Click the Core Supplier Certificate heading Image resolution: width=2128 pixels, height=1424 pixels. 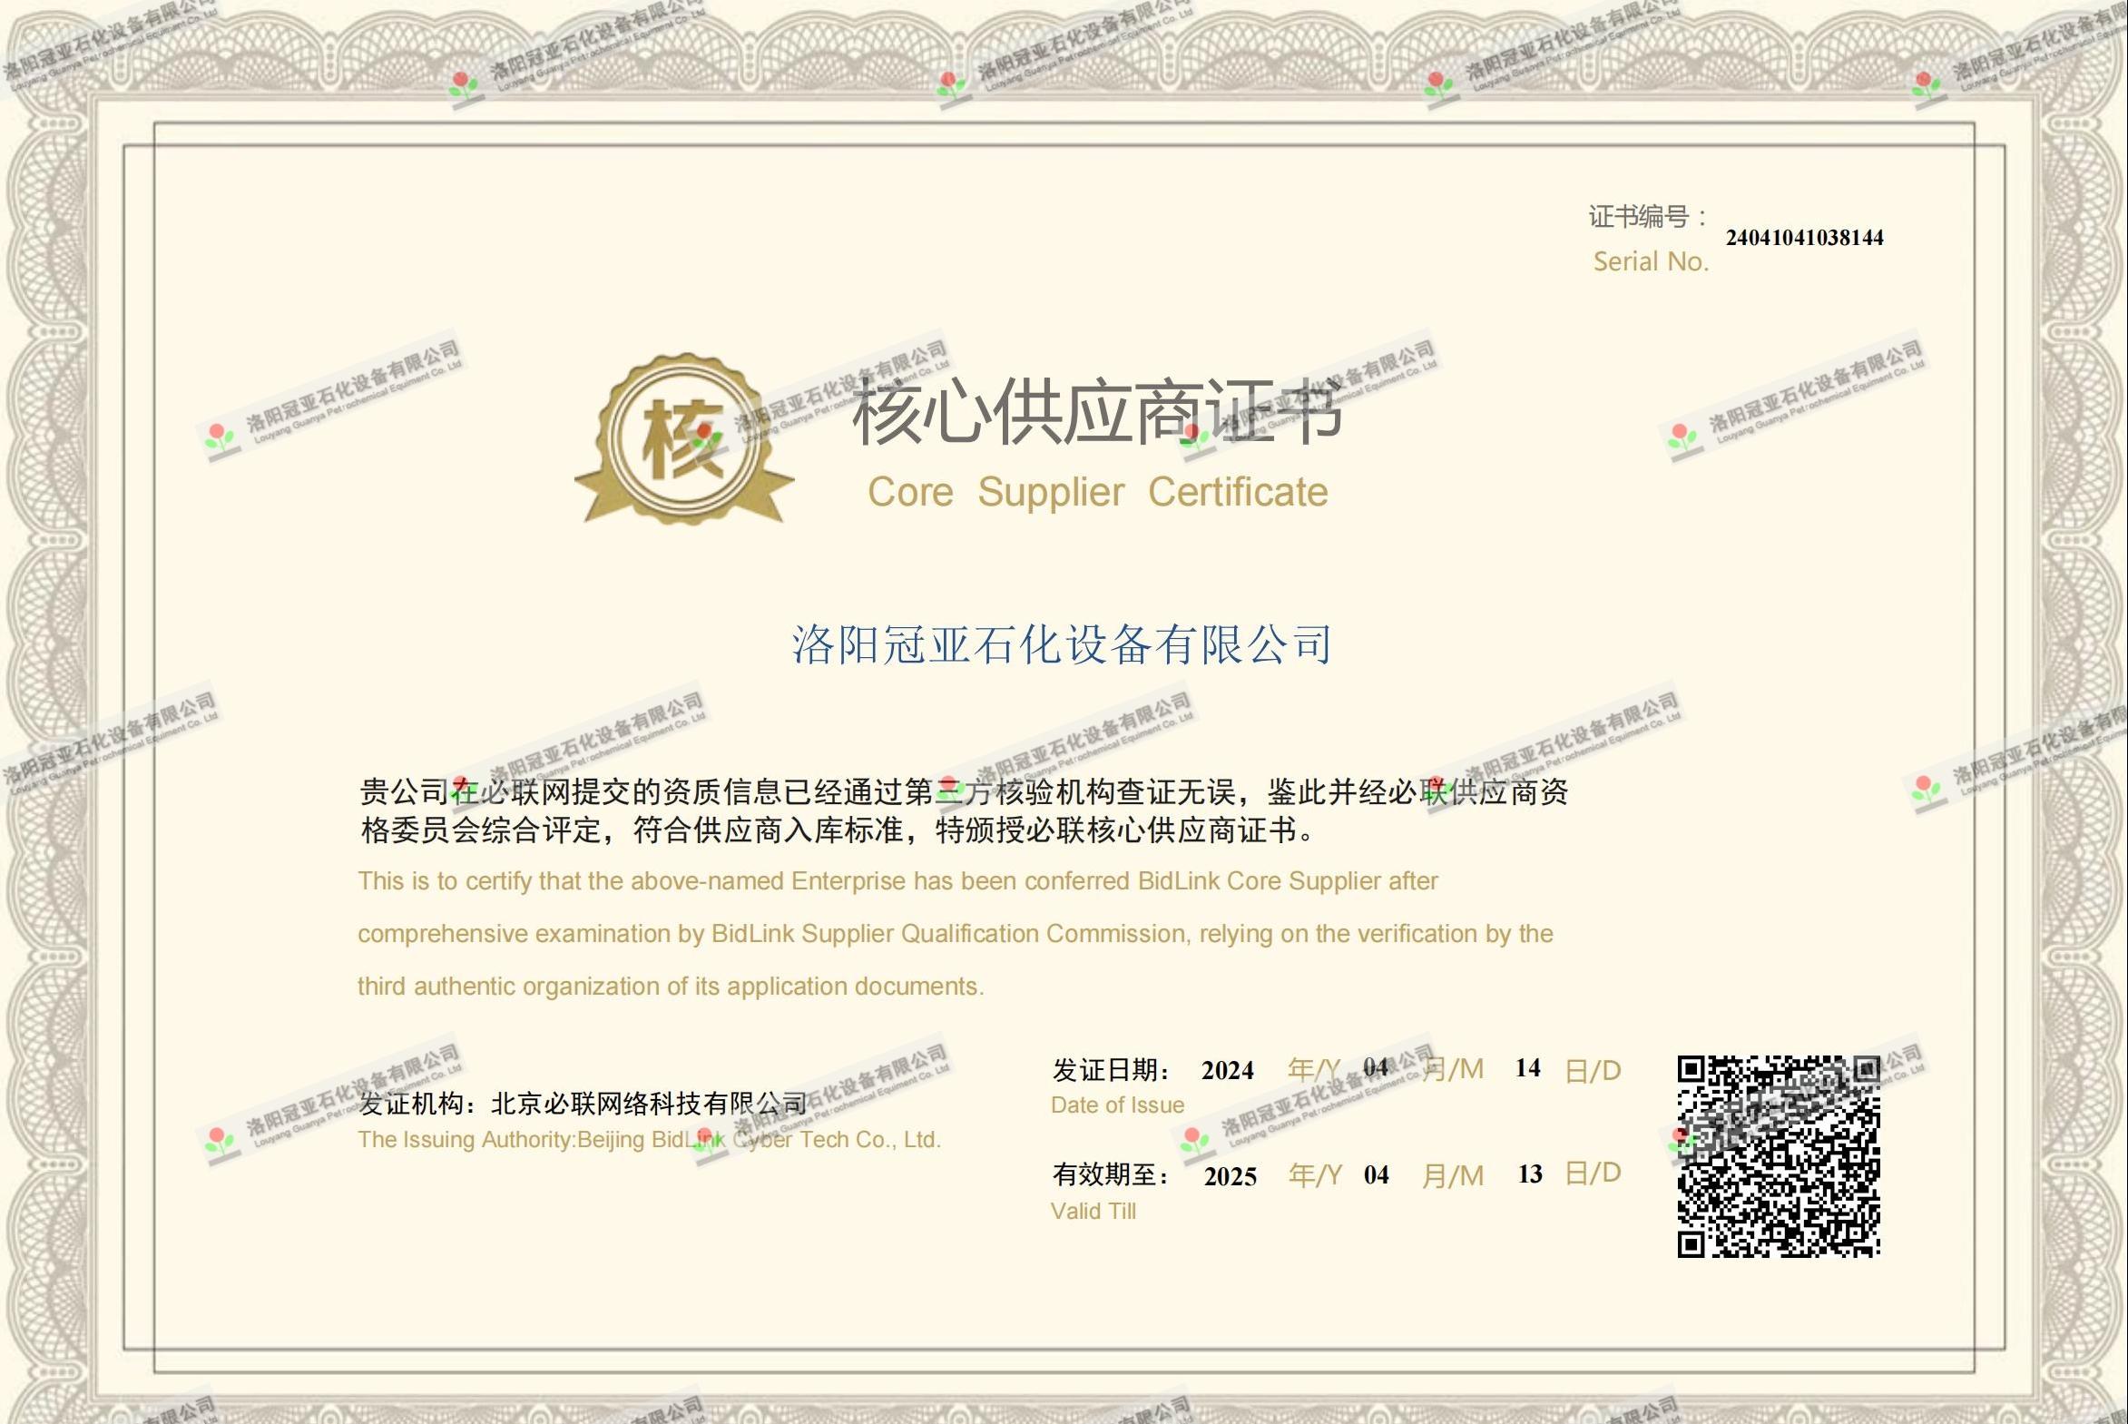click(1098, 492)
